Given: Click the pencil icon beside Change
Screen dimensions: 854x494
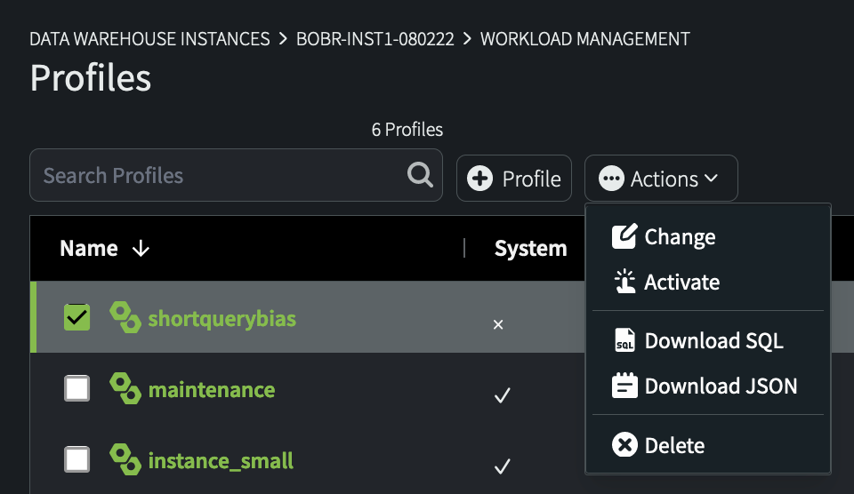Looking at the screenshot, I should tap(625, 237).
